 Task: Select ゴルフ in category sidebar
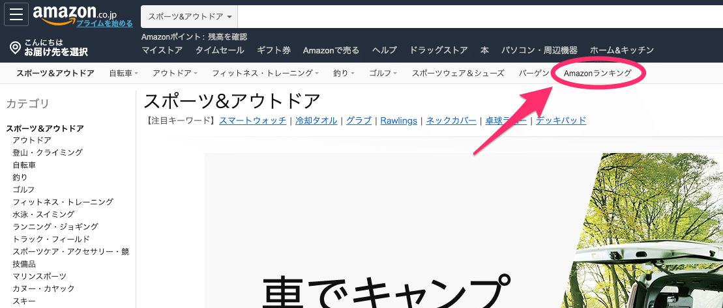coord(23,189)
